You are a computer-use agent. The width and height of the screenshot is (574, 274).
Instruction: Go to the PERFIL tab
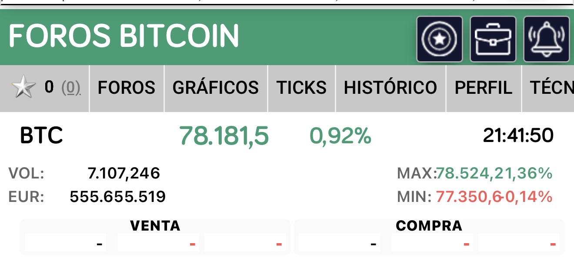pos(484,88)
